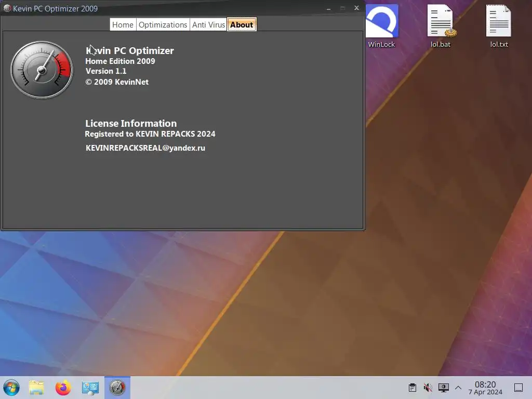Screen dimensions: 532x399
Task: Click the License Information heading
Action: point(131,123)
